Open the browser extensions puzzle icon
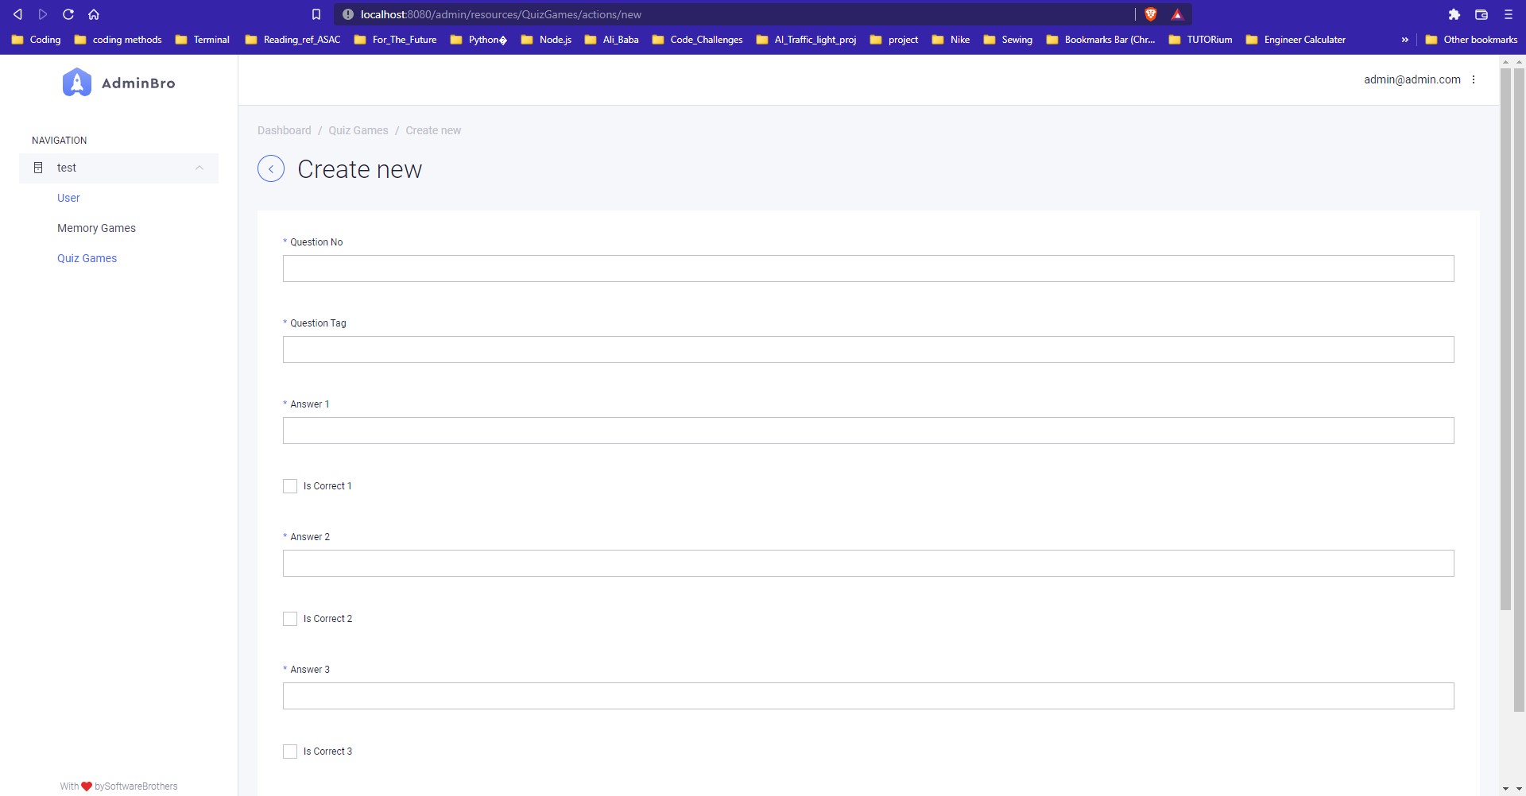Viewport: 1526px width, 796px height. click(x=1454, y=14)
